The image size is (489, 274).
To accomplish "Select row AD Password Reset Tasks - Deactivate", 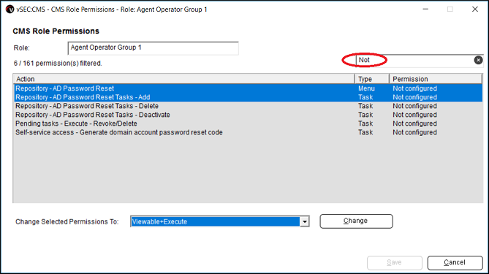I will click(248, 115).
